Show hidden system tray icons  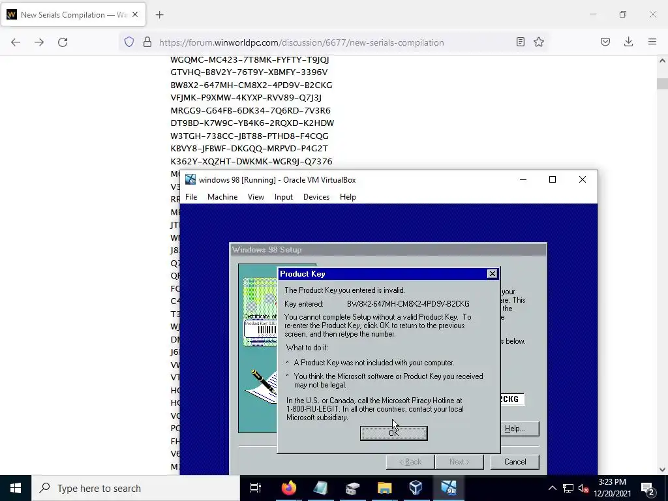(552, 488)
